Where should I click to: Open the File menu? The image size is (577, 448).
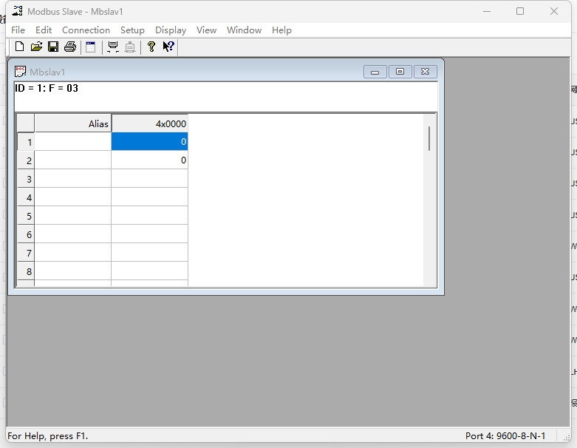pyautogui.click(x=18, y=30)
